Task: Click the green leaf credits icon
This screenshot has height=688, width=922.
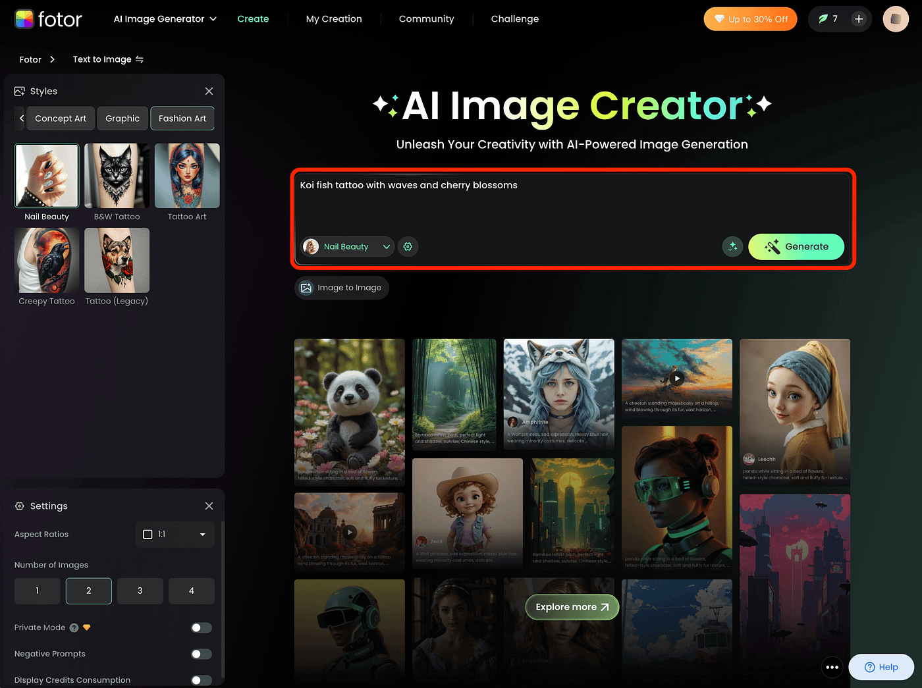Action: (823, 19)
